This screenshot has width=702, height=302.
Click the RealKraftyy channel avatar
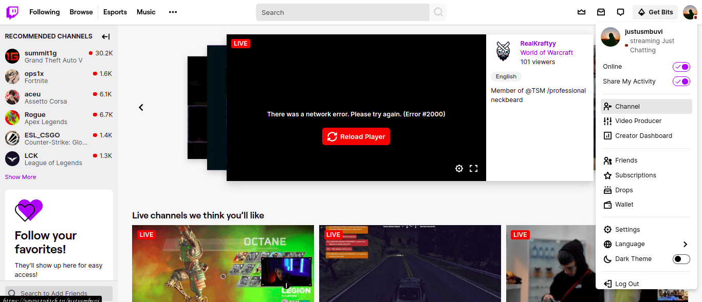[x=503, y=52]
